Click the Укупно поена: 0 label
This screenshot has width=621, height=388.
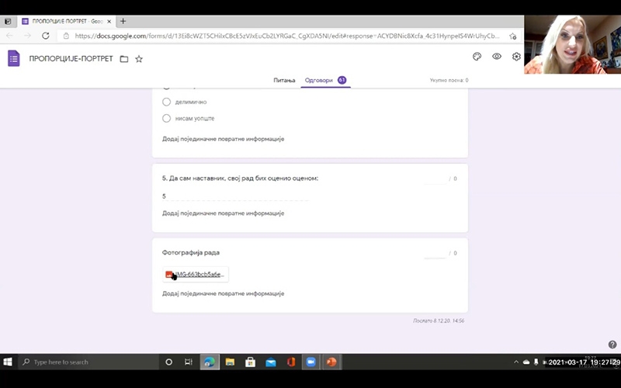click(449, 81)
